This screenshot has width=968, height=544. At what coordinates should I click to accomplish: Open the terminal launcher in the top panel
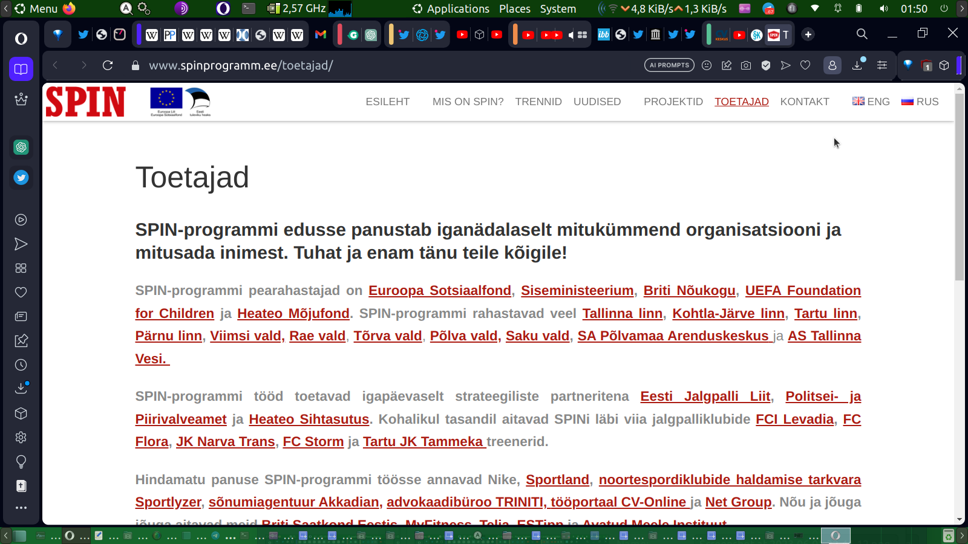pyautogui.click(x=249, y=8)
